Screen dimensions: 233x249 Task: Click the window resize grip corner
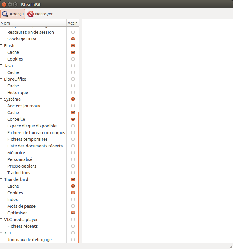coord(231,247)
